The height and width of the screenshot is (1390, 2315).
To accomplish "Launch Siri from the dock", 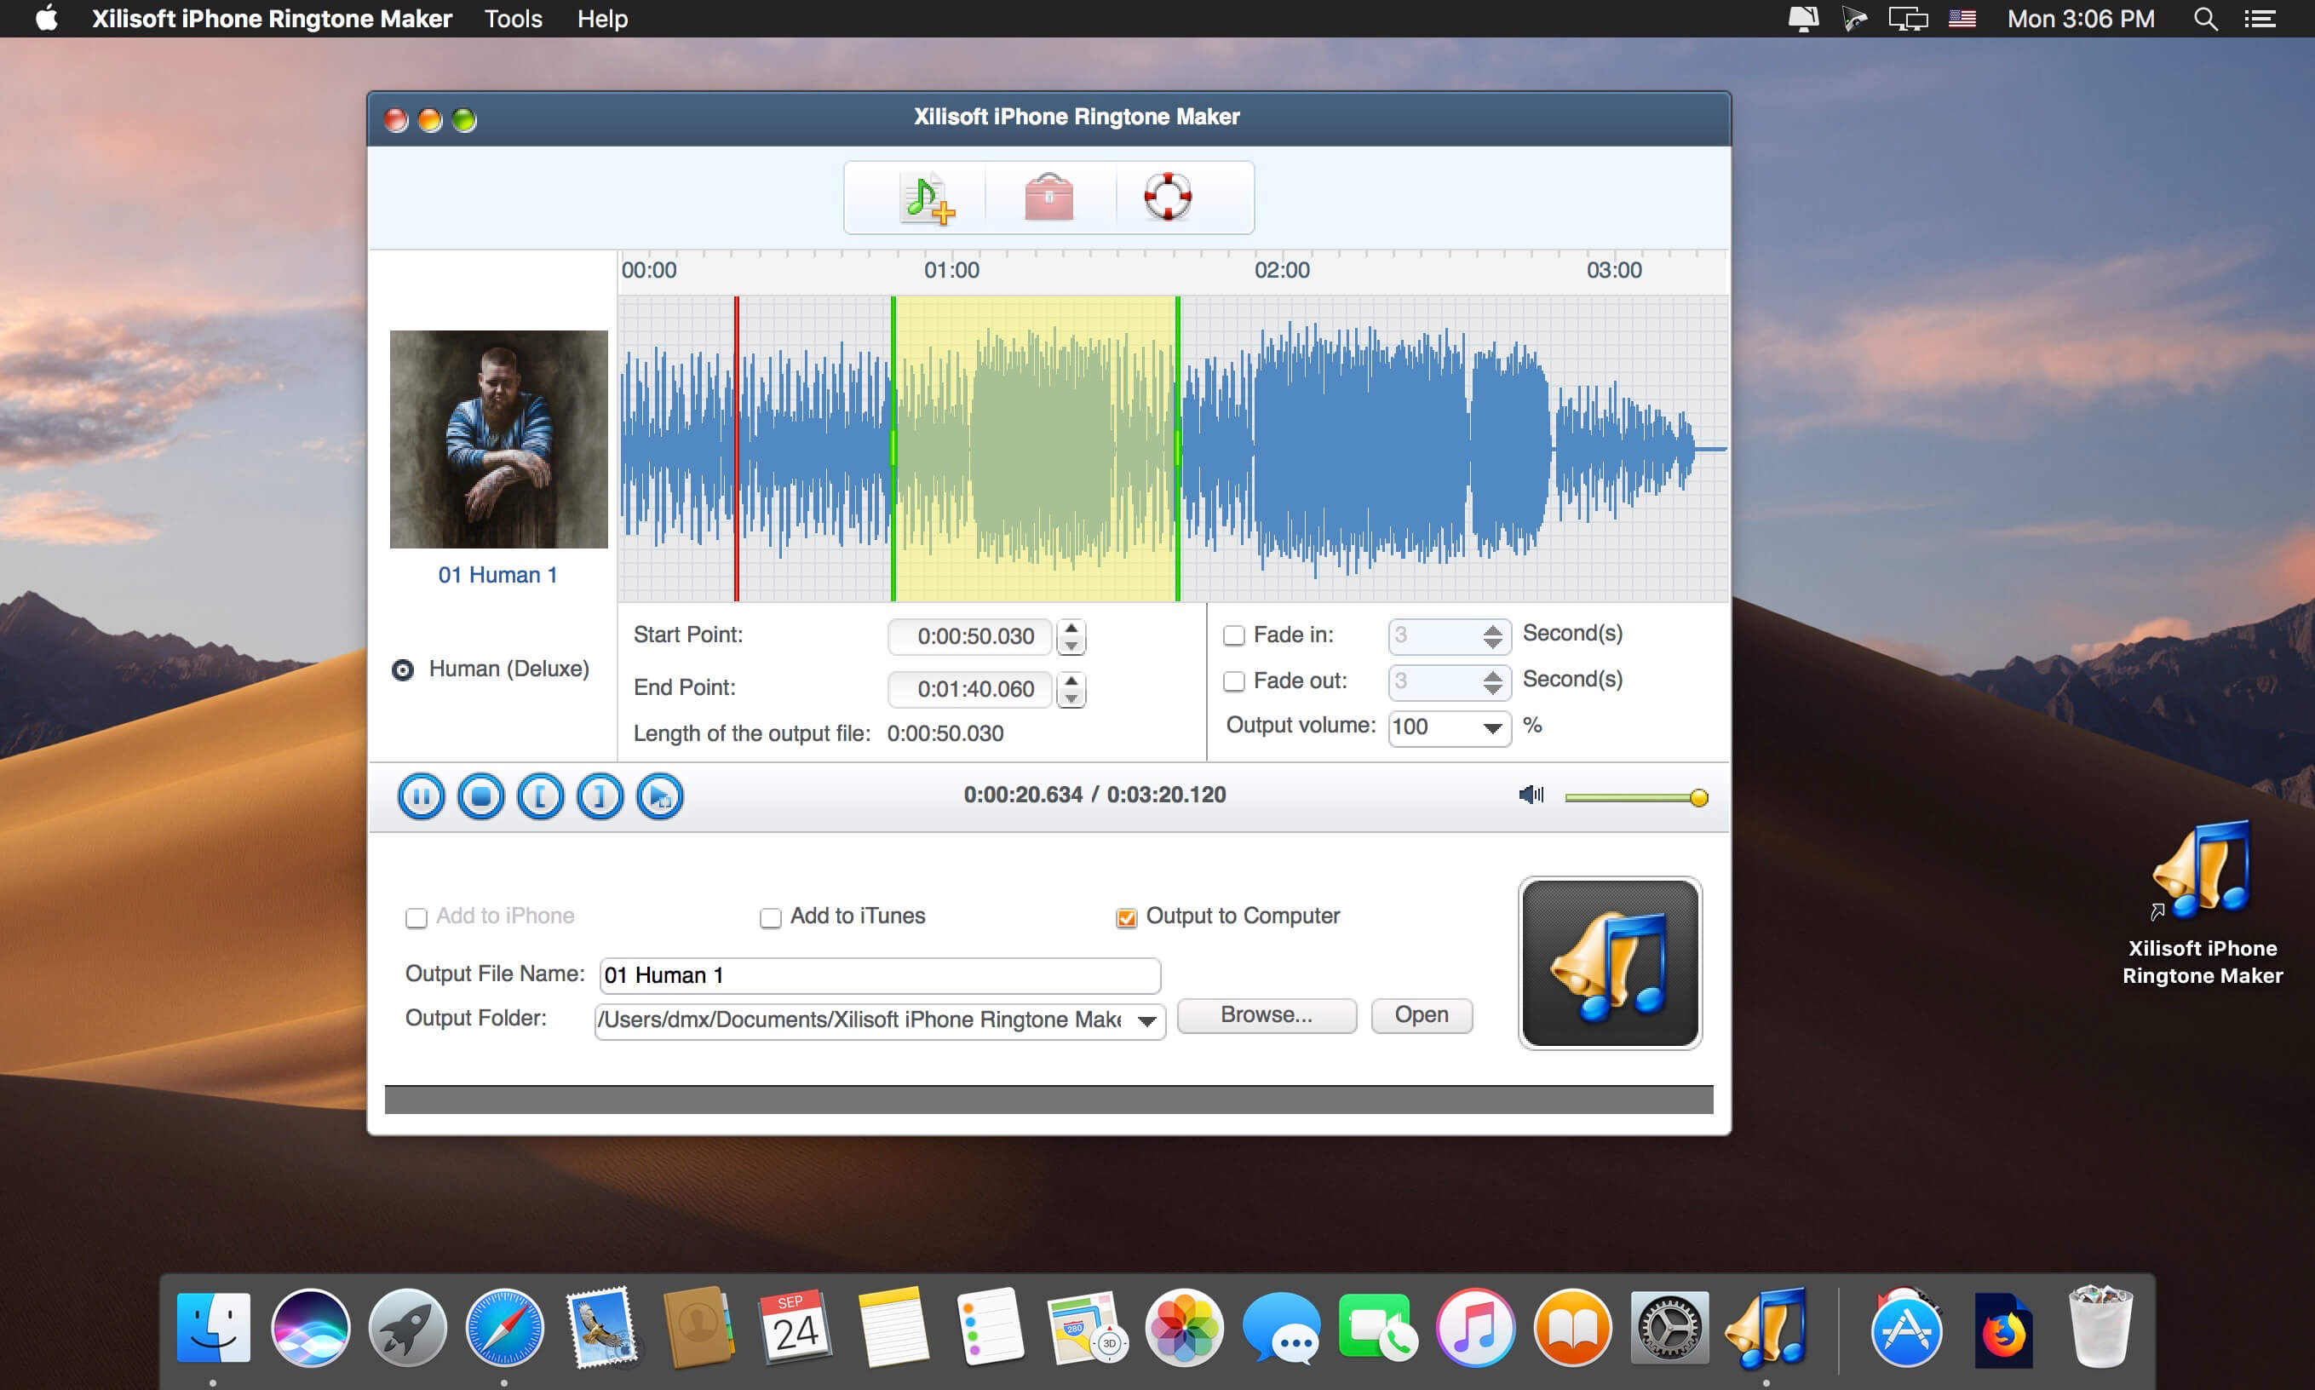I will click(x=311, y=1328).
